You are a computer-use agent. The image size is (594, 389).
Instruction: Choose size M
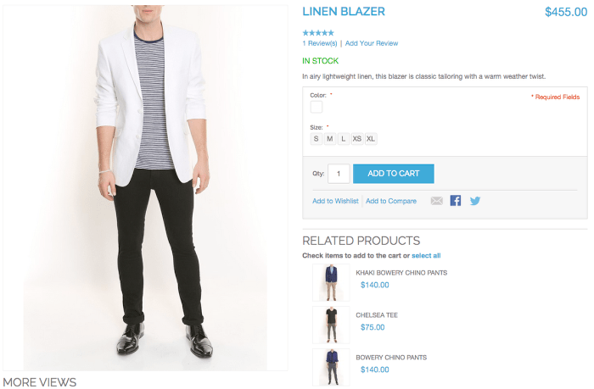click(x=329, y=139)
